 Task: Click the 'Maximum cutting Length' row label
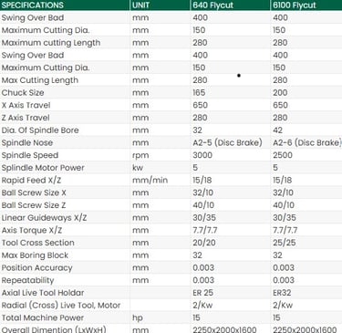(x=51, y=43)
